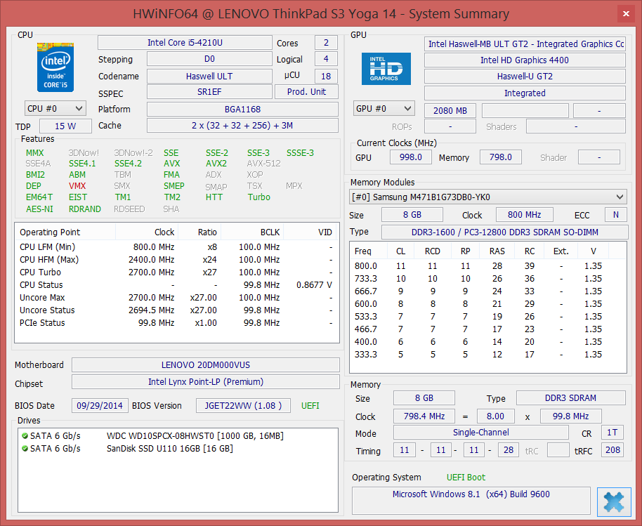The width and height of the screenshot is (642, 526).
Task: Open the CPU #0 selector dropdown
Action: 55,108
